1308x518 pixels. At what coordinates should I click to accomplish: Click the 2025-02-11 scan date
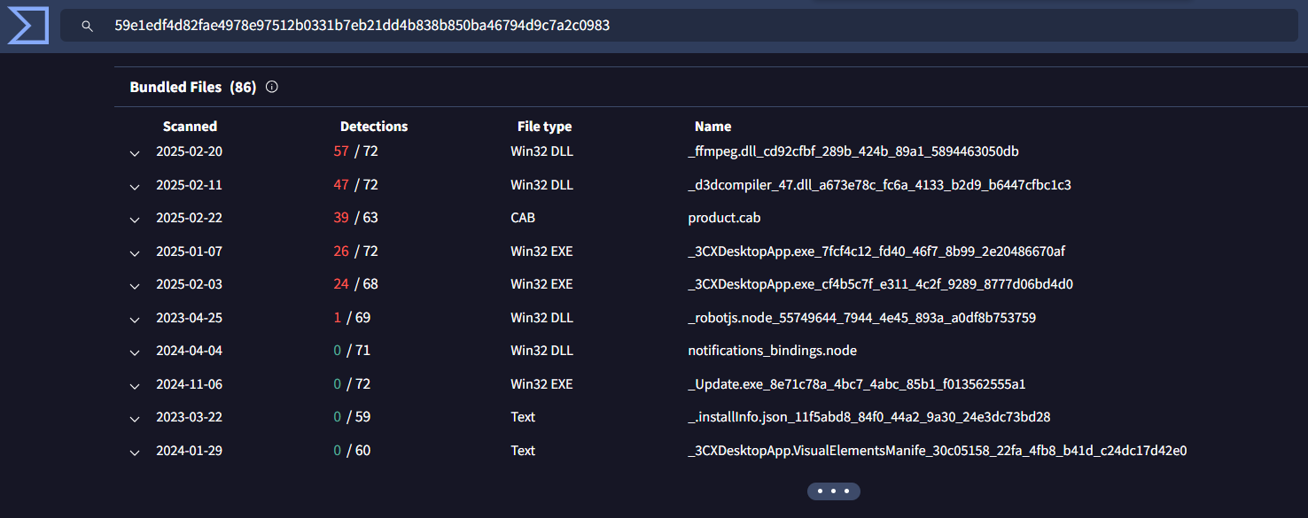[x=189, y=185]
